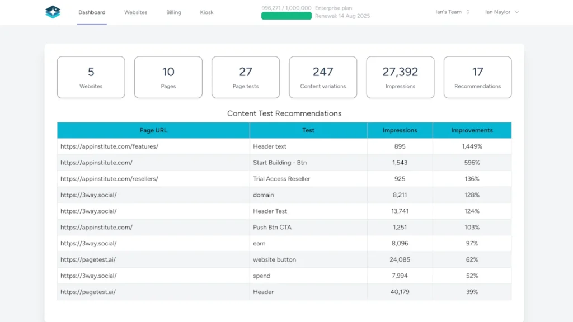Open the team switcher chevron
The image size is (573, 322).
(468, 11)
